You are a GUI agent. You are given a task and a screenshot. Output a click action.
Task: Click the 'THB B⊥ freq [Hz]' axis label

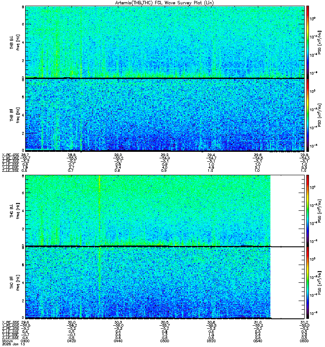pyautogui.click(x=15, y=42)
